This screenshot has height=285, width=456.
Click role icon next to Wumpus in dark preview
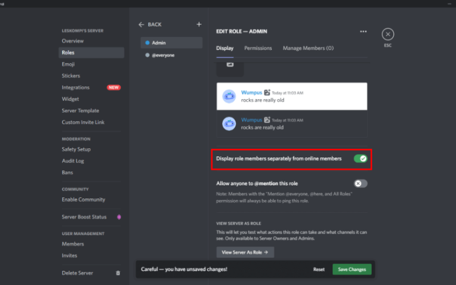point(267,120)
